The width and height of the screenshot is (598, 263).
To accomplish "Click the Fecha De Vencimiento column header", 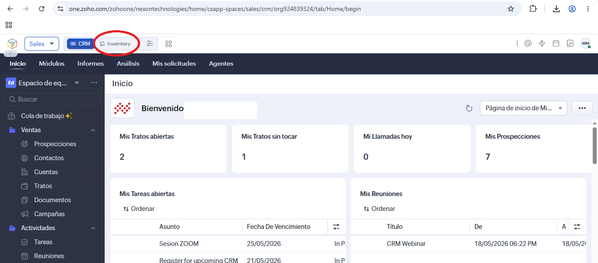I will click(x=279, y=227).
